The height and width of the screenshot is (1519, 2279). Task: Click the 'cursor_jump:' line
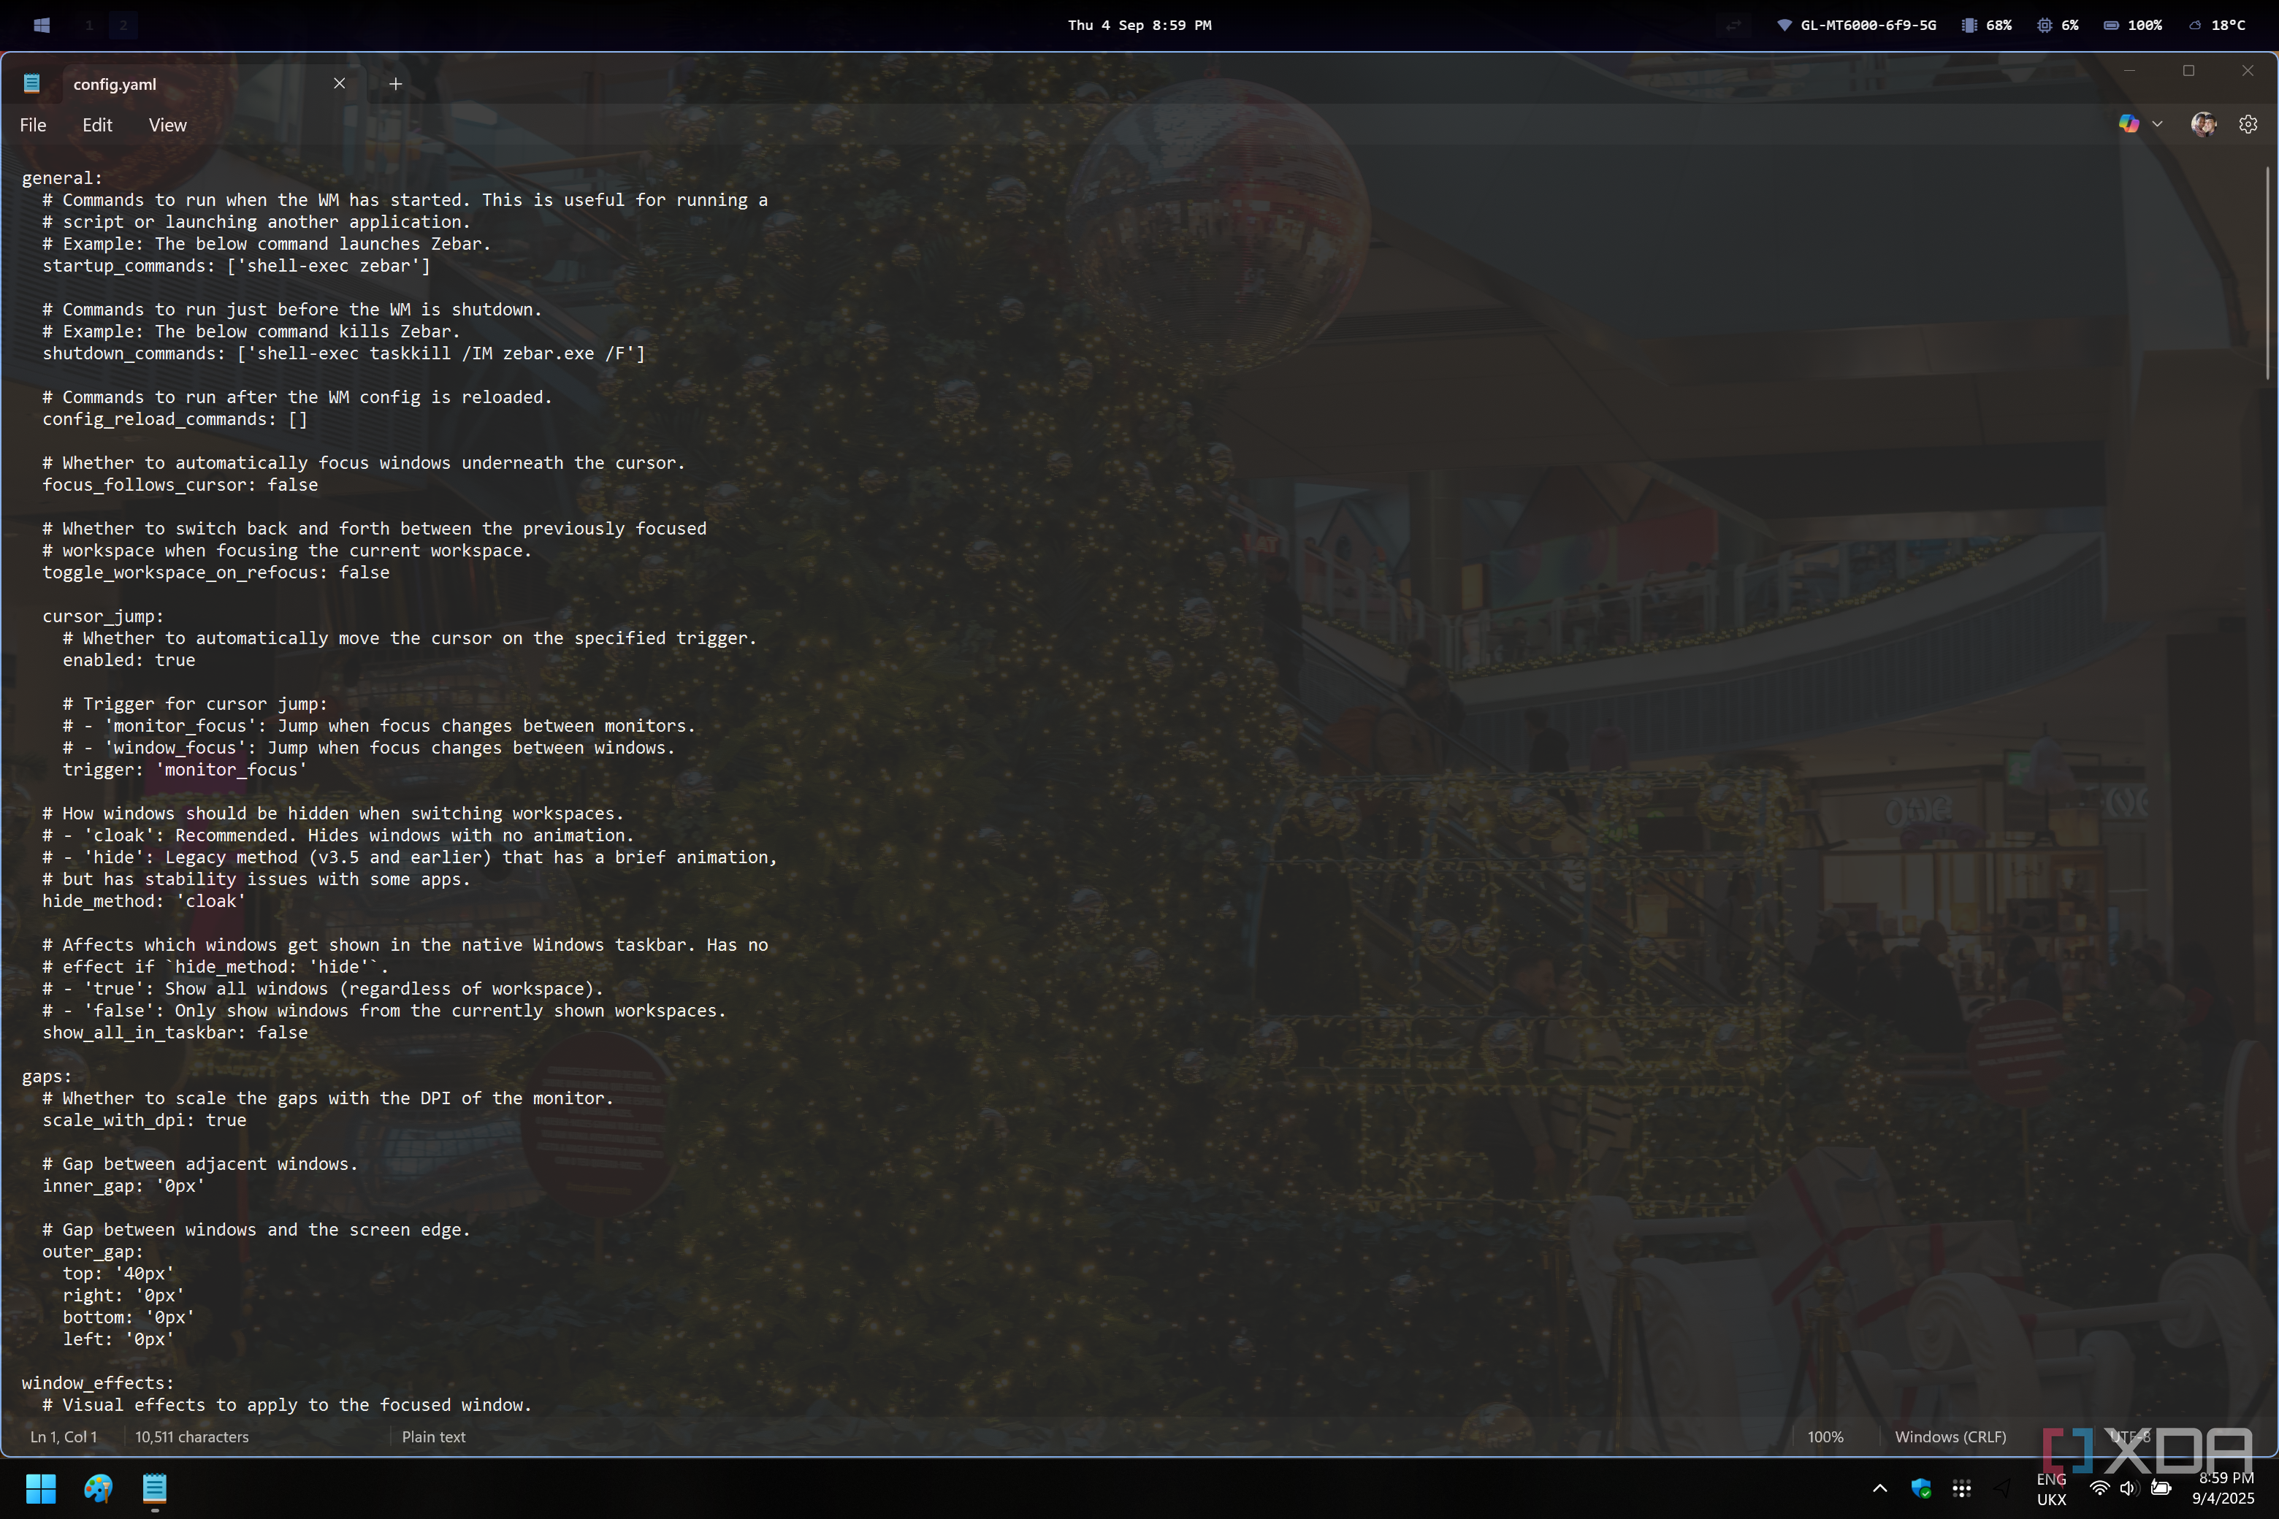[104, 616]
